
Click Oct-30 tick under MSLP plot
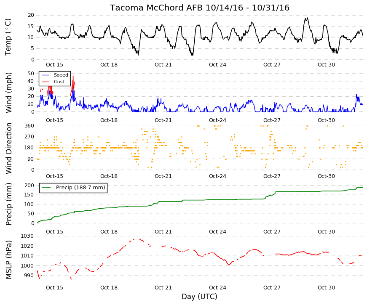coord(326,288)
